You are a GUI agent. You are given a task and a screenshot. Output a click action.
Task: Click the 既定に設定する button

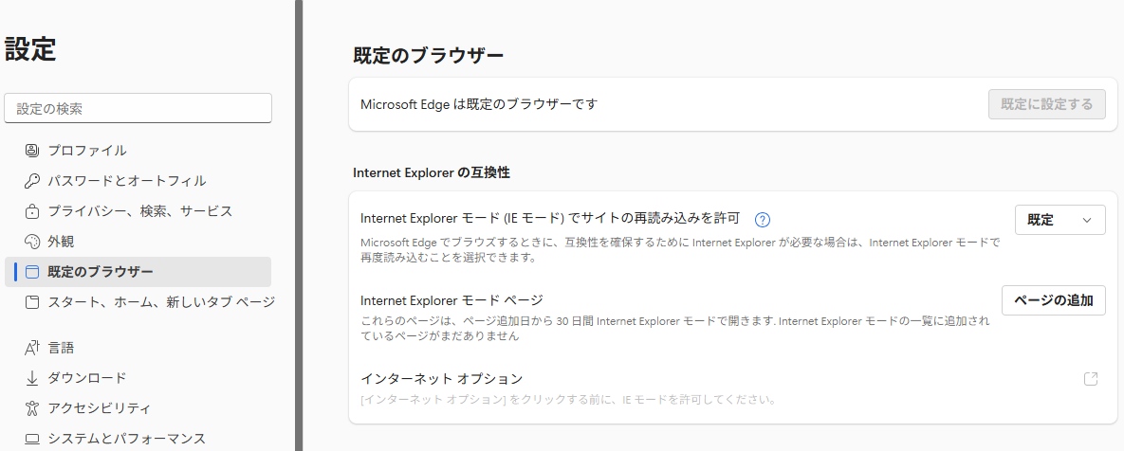(1046, 104)
